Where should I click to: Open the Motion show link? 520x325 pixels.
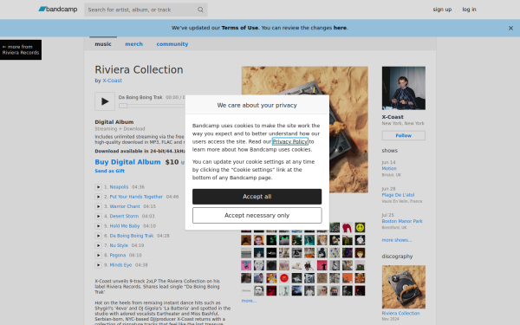pyautogui.click(x=389, y=168)
